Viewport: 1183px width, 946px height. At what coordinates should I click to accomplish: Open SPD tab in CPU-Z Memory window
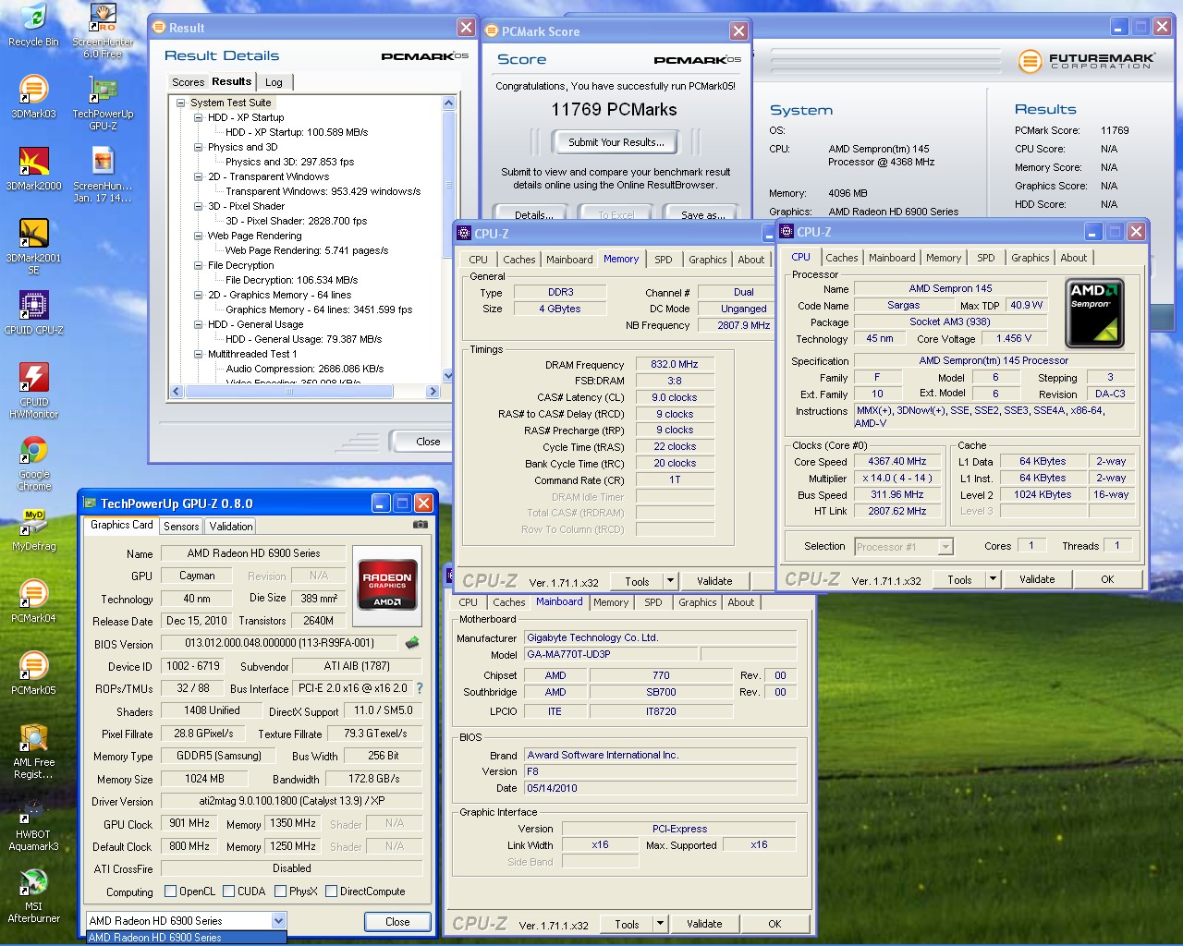pyautogui.click(x=664, y=260)
